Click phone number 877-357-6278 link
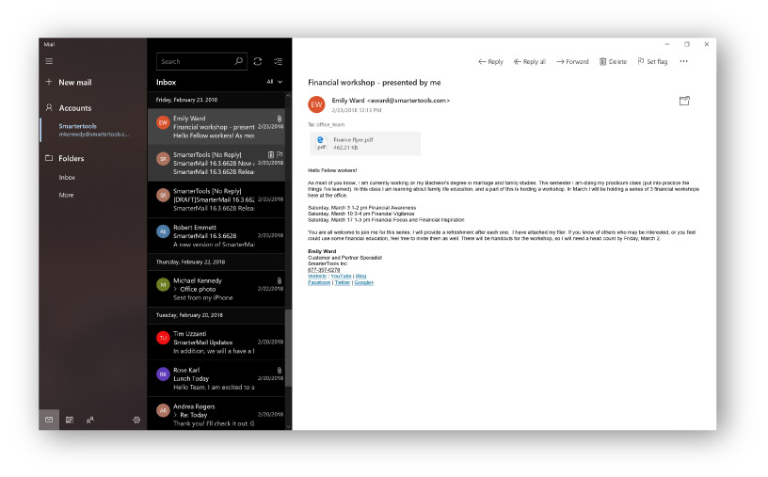Viewport: 768px width, 477px height. tap(324, 270)
